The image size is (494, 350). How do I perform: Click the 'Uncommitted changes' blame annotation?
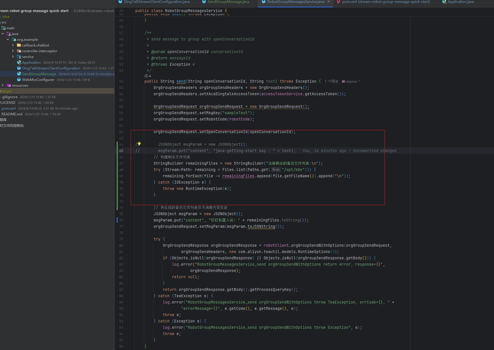tap(375, 151)
